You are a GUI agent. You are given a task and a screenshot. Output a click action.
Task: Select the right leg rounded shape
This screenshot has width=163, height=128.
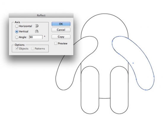[x=119, y=90]
